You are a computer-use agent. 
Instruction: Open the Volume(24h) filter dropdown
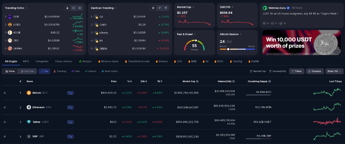278,71
